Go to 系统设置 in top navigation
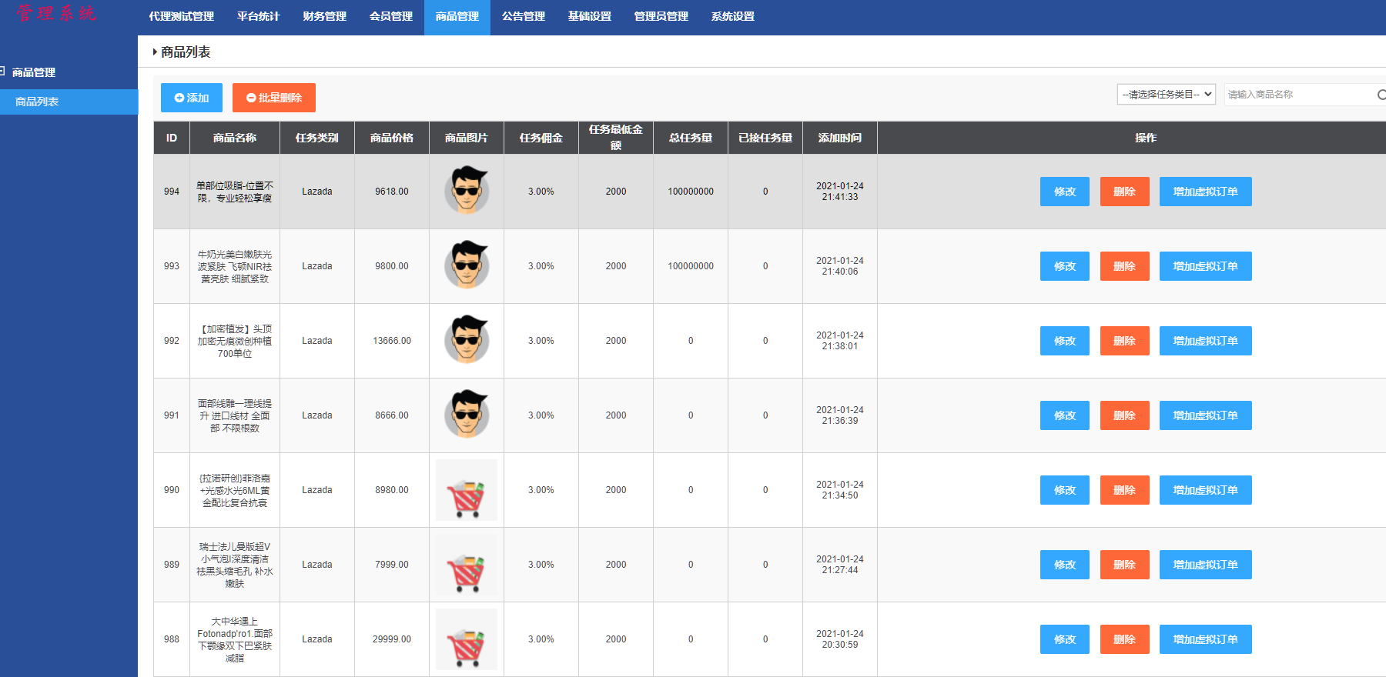The image size is (1386, 677). point(732,17)
